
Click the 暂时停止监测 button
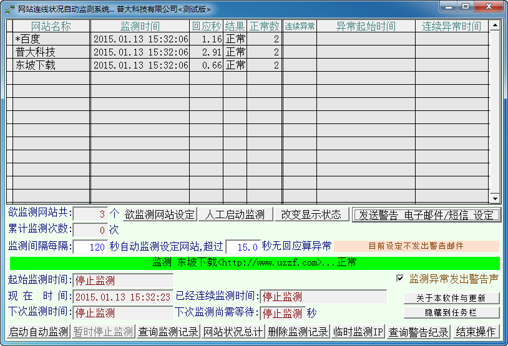click(104, 332)
